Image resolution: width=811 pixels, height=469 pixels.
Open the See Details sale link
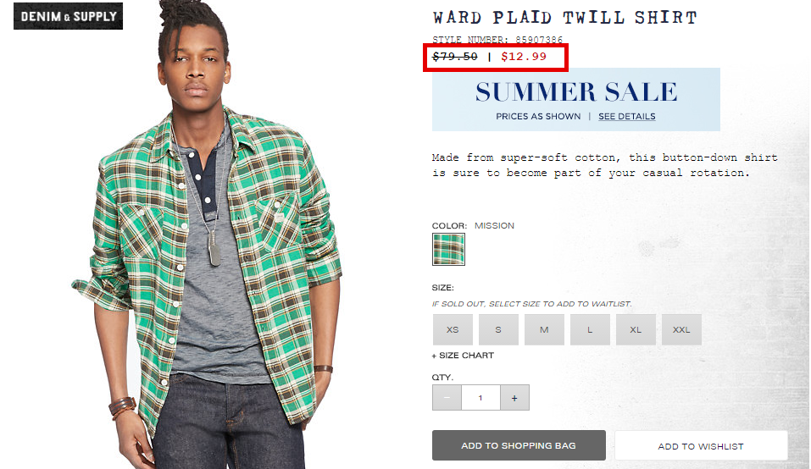tap(627, 117)
